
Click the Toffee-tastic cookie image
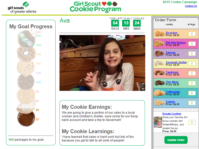pos(159,93)
